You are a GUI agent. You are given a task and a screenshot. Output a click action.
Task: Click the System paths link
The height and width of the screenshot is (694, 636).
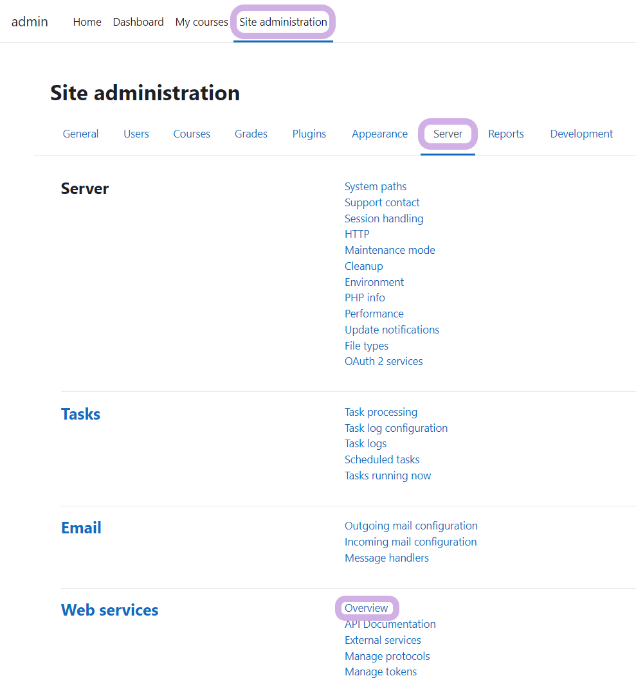pos(376,186)
